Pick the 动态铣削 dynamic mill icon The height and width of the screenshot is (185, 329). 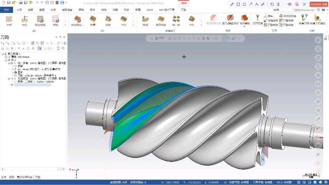[40, 21]
